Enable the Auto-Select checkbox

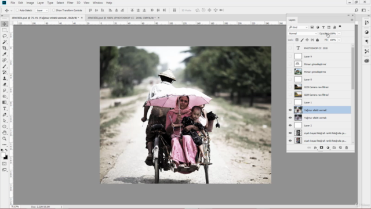17,10
